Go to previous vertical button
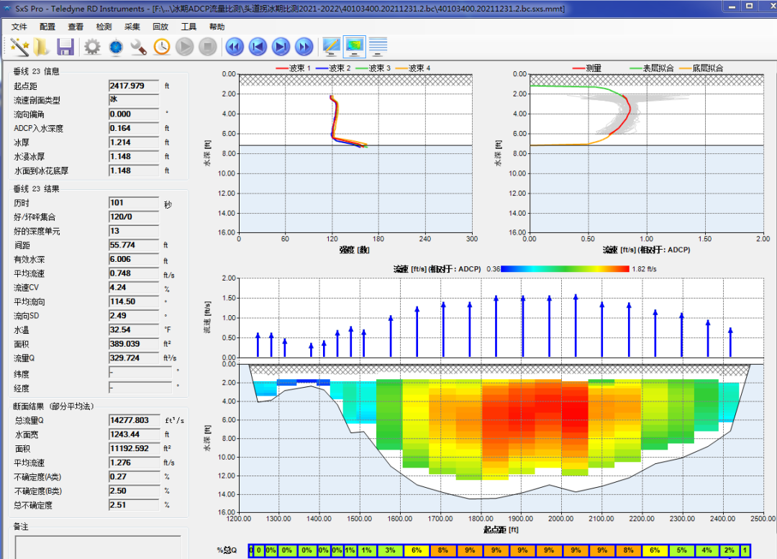The height and width of the screenshot is (559, 777). [257, 47]
